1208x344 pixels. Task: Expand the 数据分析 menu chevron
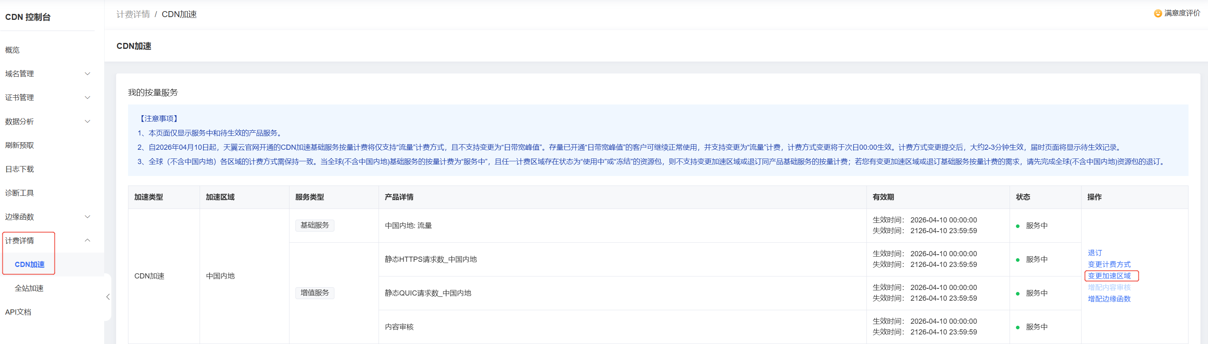87,122
